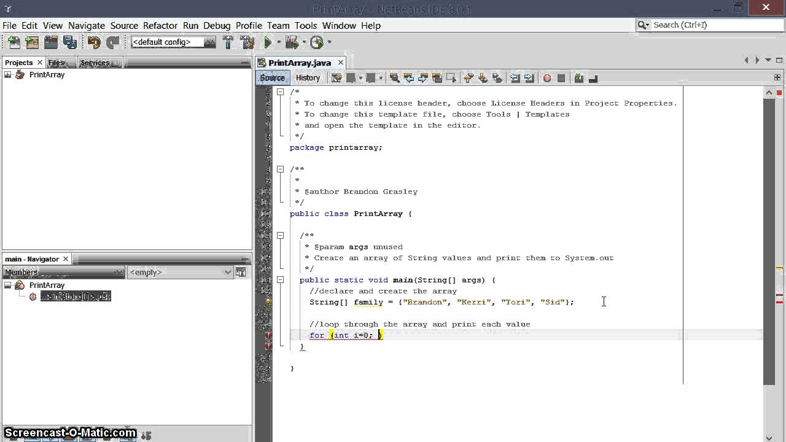Click the Debug Project icon
This screenshot has width=786, height=442.
tap(292, 42)
